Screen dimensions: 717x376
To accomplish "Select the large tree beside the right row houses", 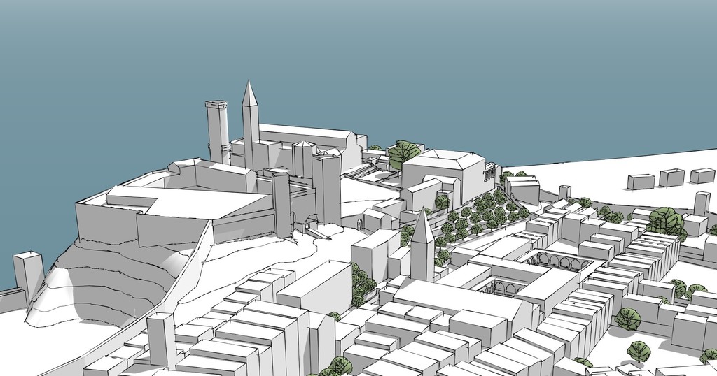I will pos(665,220).
